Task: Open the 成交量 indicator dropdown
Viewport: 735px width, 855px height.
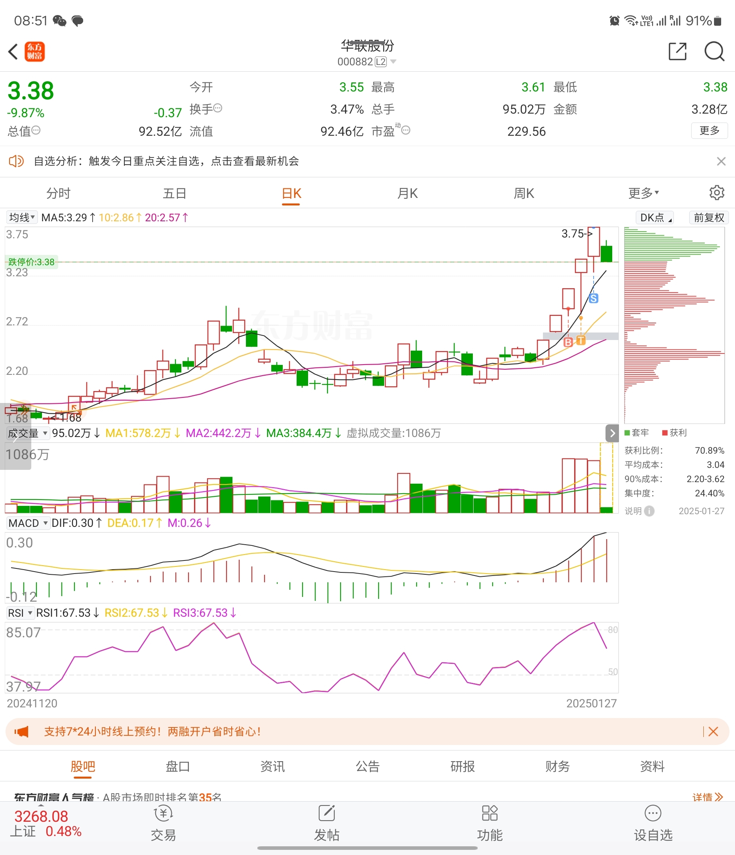Action: [28, 433]
